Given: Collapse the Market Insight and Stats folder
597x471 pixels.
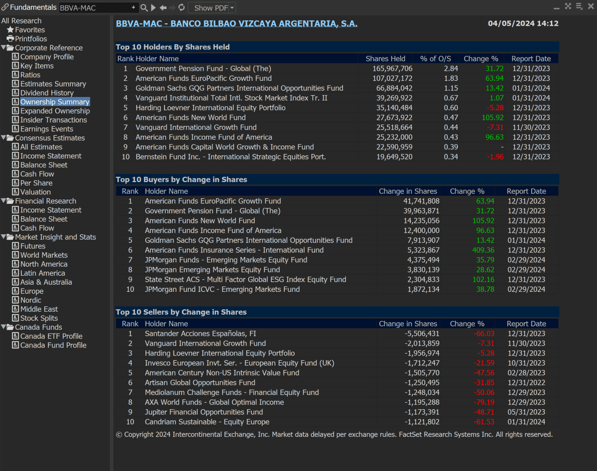Looking at the screenshot, I should [4, 238].
